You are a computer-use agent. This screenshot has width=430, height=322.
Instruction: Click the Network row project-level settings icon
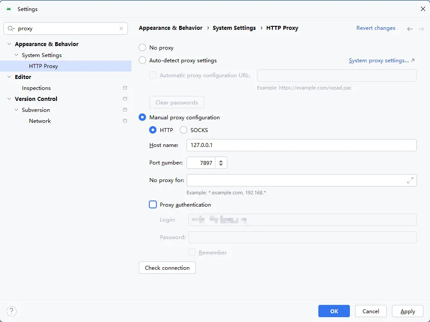(x=125, y=121)
